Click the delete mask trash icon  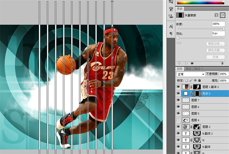tap(222, 63)
